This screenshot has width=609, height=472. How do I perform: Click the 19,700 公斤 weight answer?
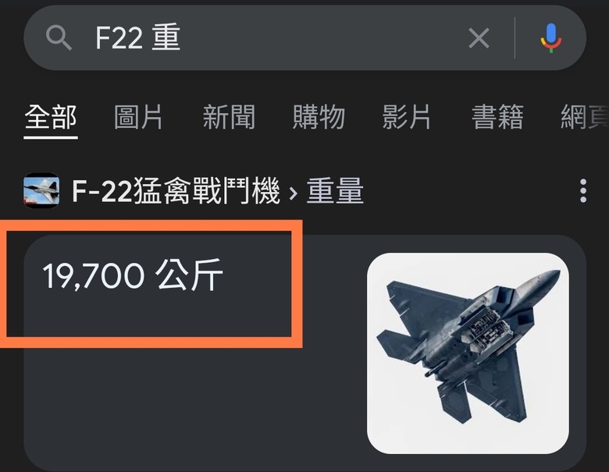[133, 275]
